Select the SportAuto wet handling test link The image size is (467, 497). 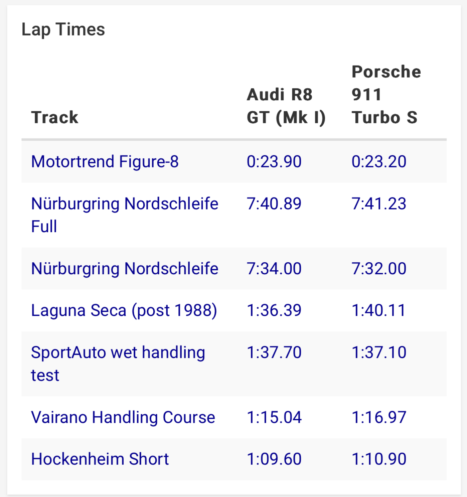tap(118, 353)
